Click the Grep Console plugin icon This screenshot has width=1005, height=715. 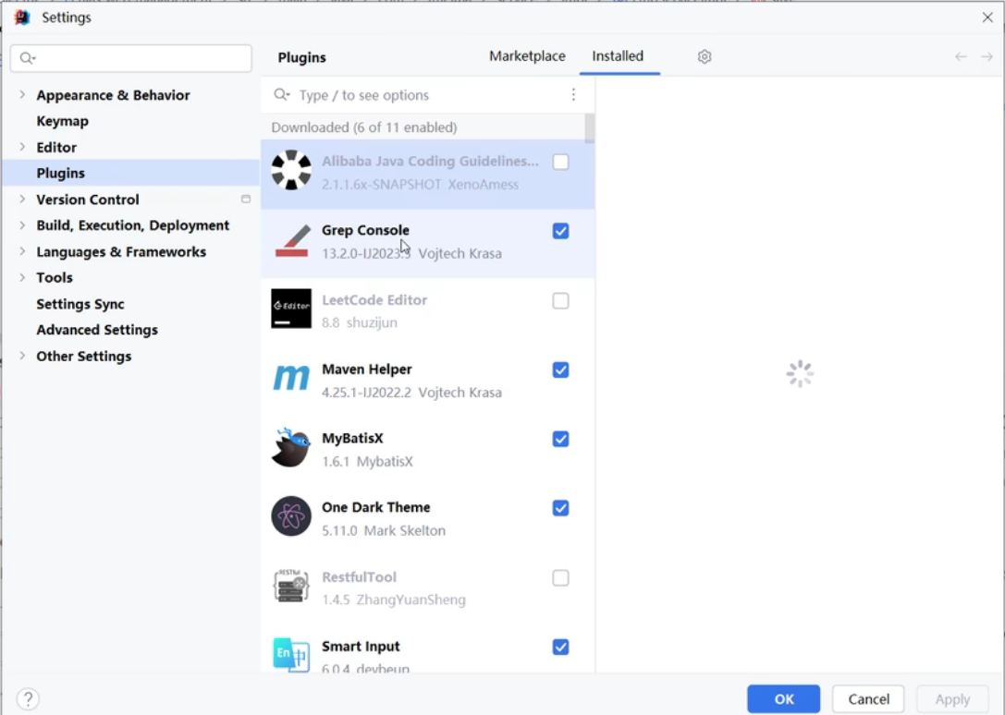click(291, 241)
